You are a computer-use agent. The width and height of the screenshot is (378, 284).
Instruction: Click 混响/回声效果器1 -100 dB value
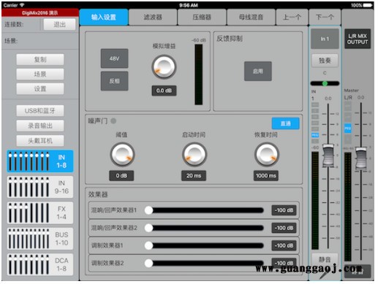point(284,210)
